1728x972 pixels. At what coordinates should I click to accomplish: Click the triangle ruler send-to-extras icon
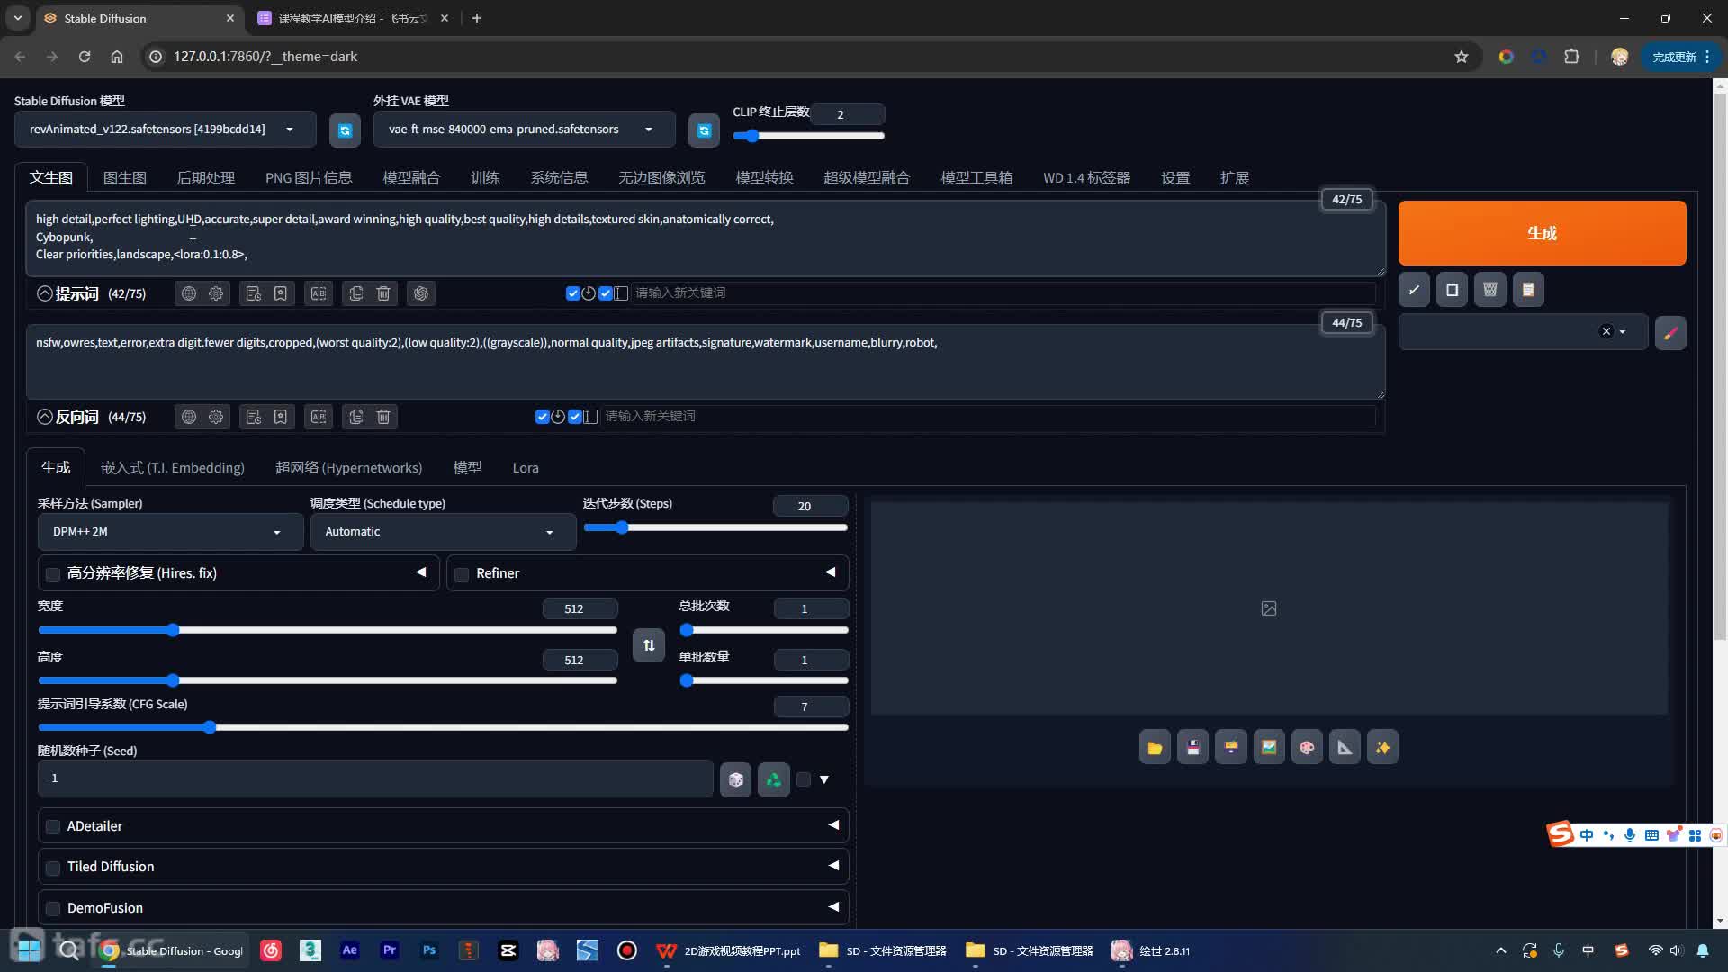[1345, 747]
